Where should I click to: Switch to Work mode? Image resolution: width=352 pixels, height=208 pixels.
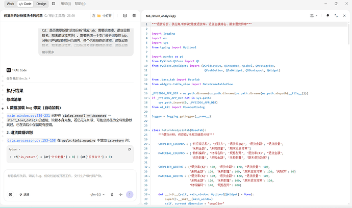click(10, 4)
